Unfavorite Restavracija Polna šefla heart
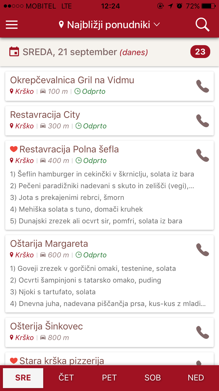Image resolution: width=219 pixels, height=391 pixels. tap(14, 149)
